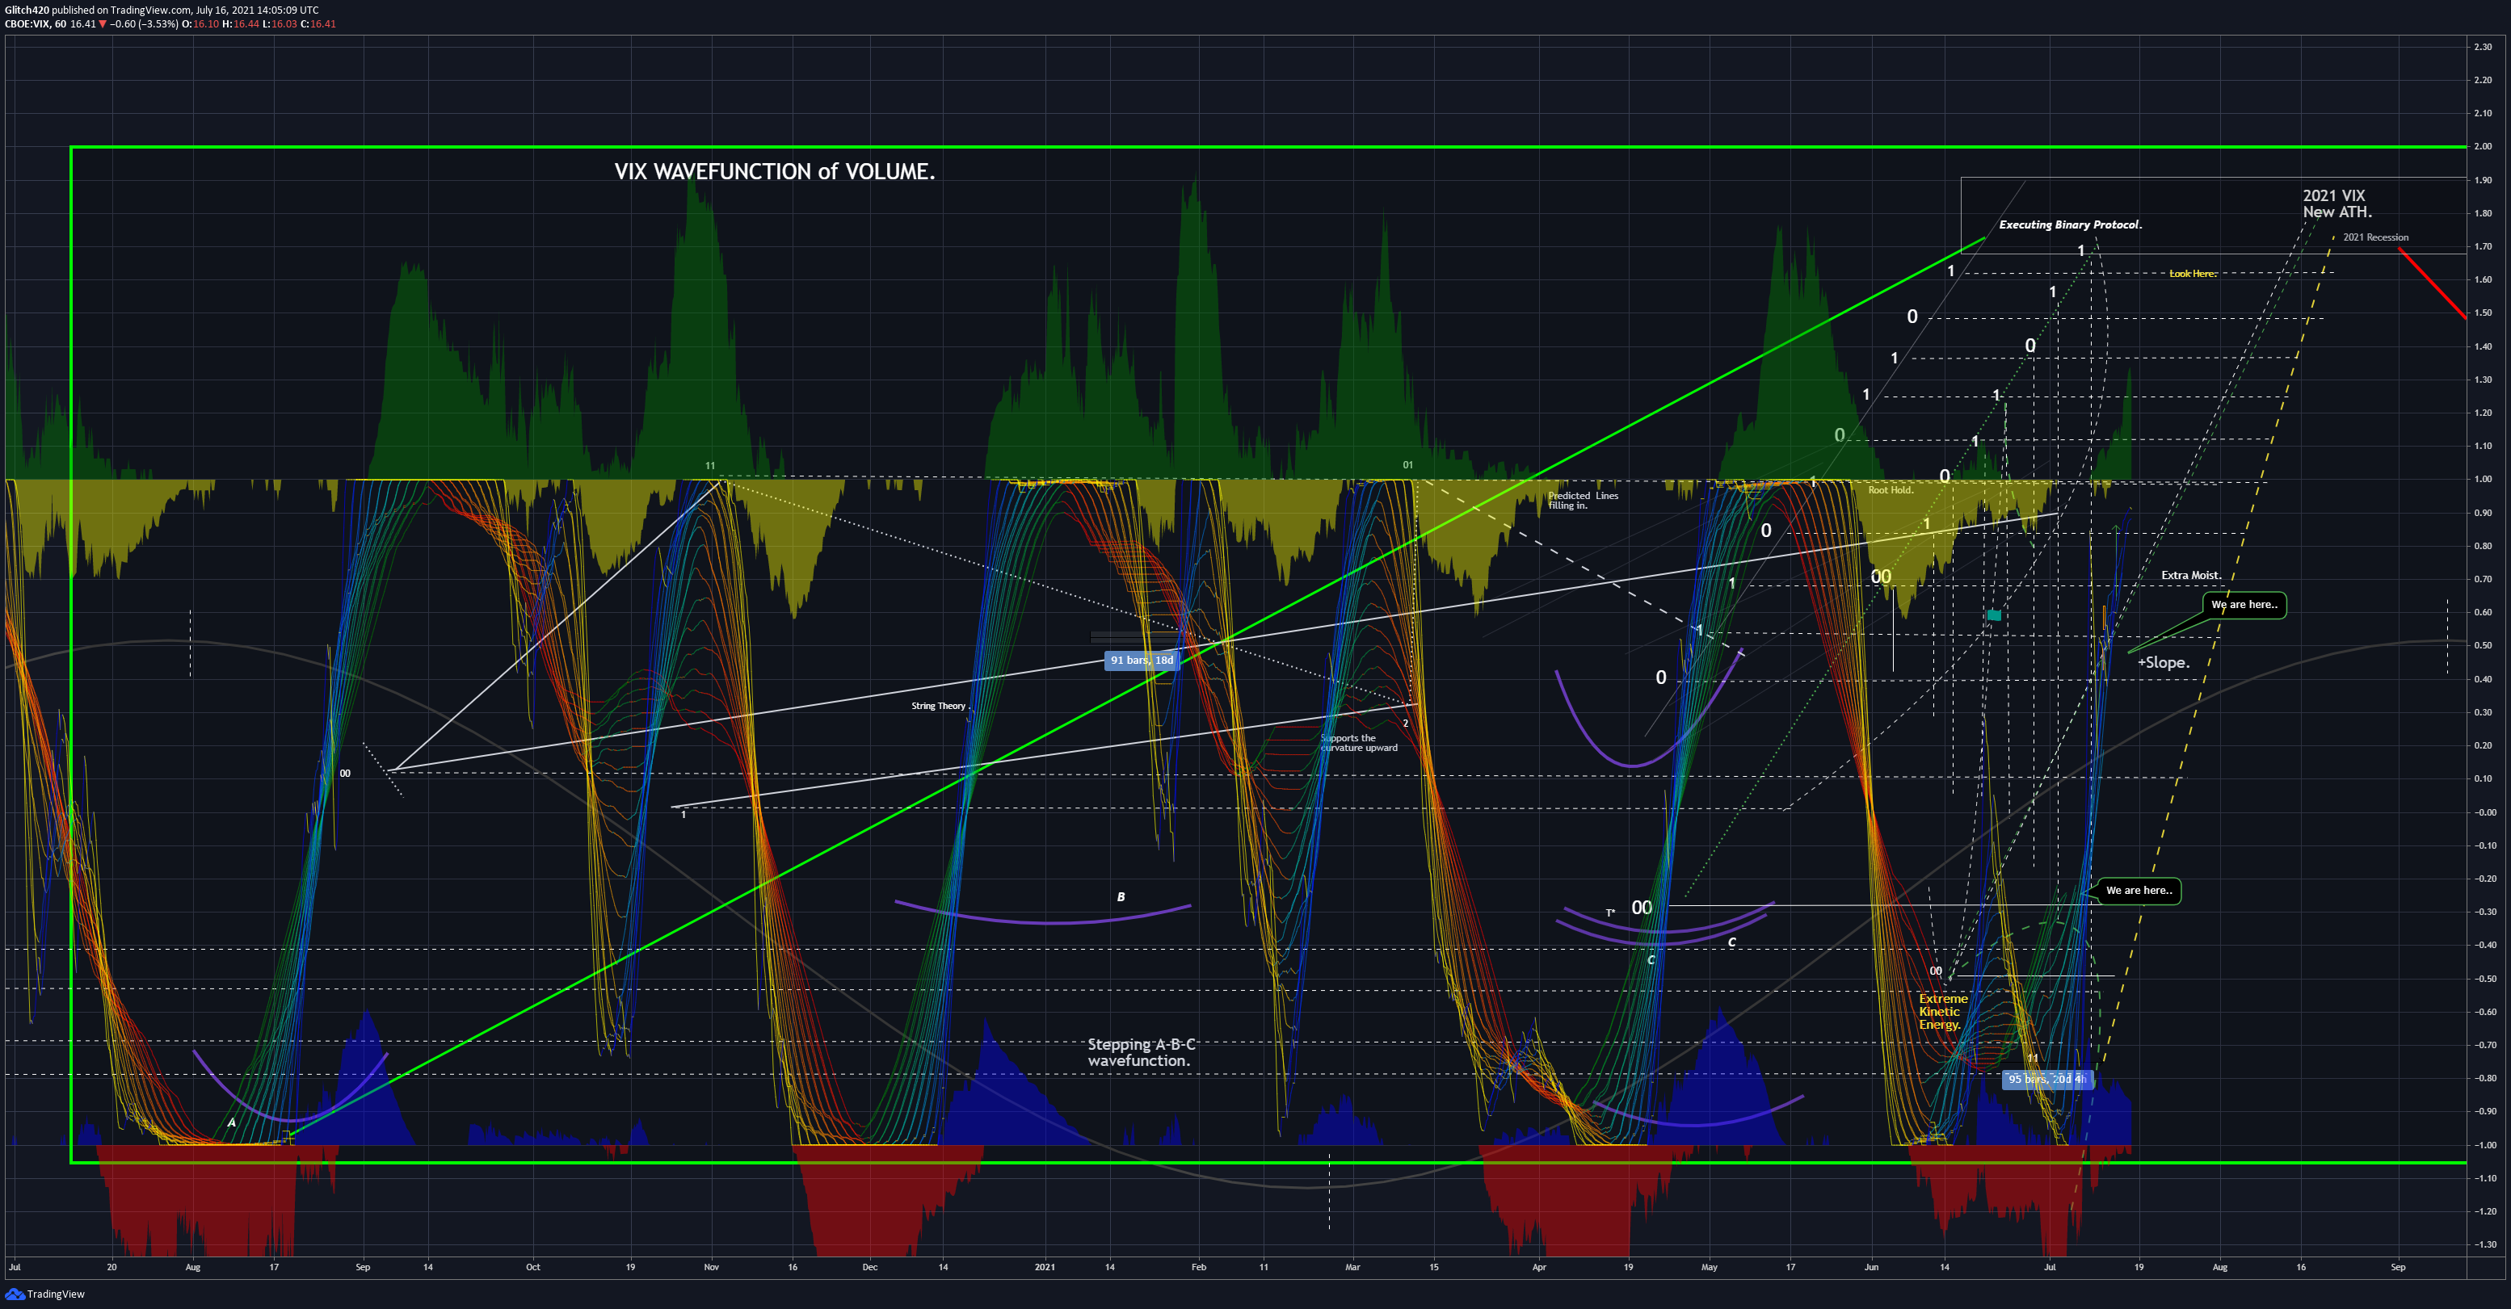Click 'Predicted Lines filling in.' note
This screenshot has height=1309, width=2511.
click(x=1583, y=501)
